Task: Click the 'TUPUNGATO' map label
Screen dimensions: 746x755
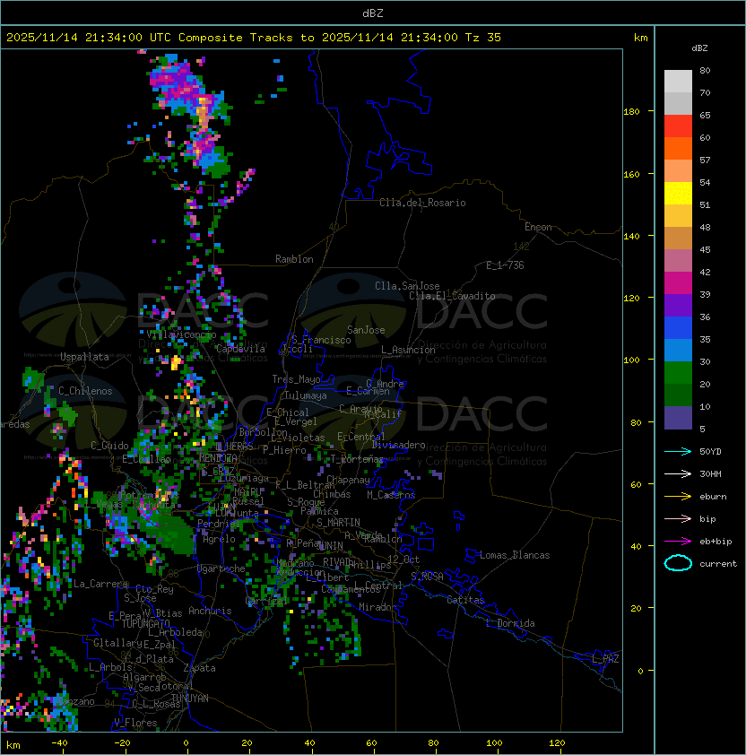Action: pyautogui.click(x=145, y=624)
